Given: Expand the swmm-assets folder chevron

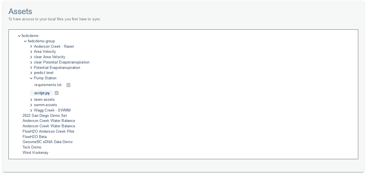Looking at the screenshot, I should (x=31, y=105).
